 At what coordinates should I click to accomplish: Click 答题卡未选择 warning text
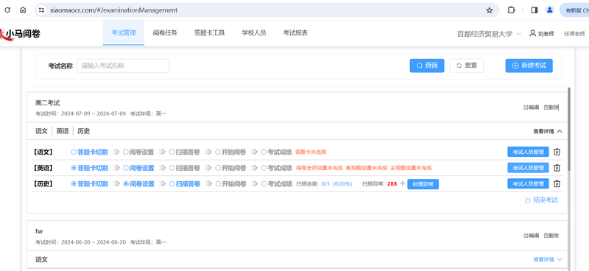tap(311, 152)
